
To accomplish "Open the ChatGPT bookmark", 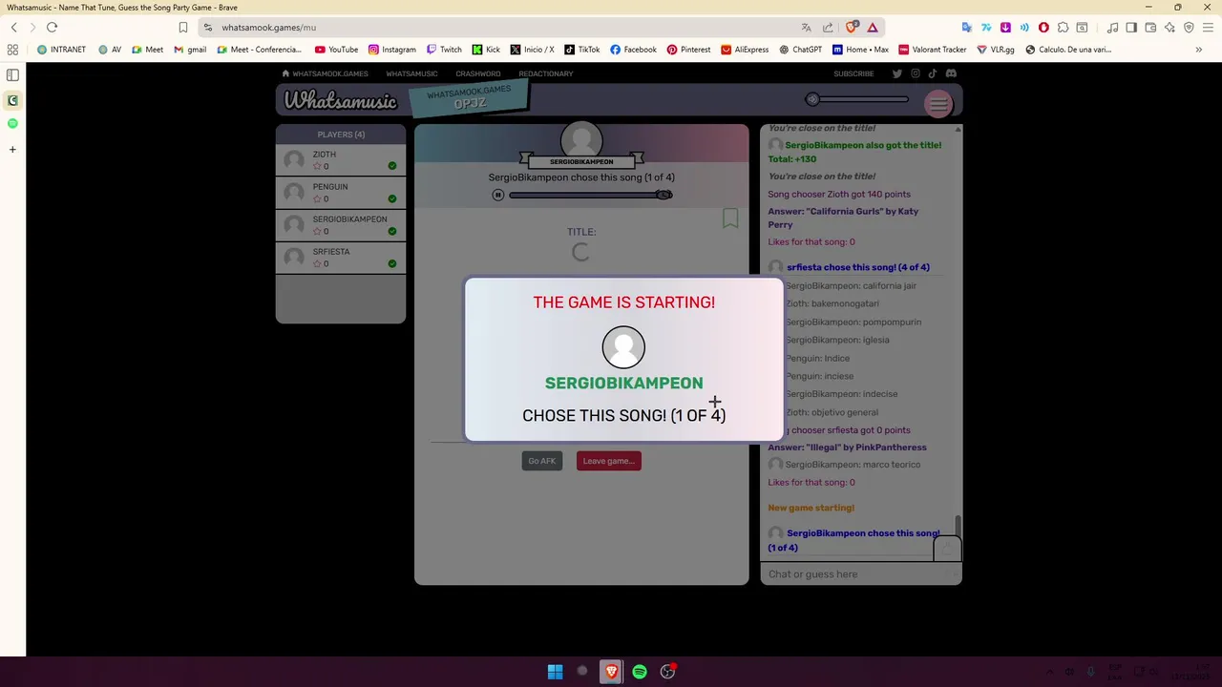I will (800, 50).
